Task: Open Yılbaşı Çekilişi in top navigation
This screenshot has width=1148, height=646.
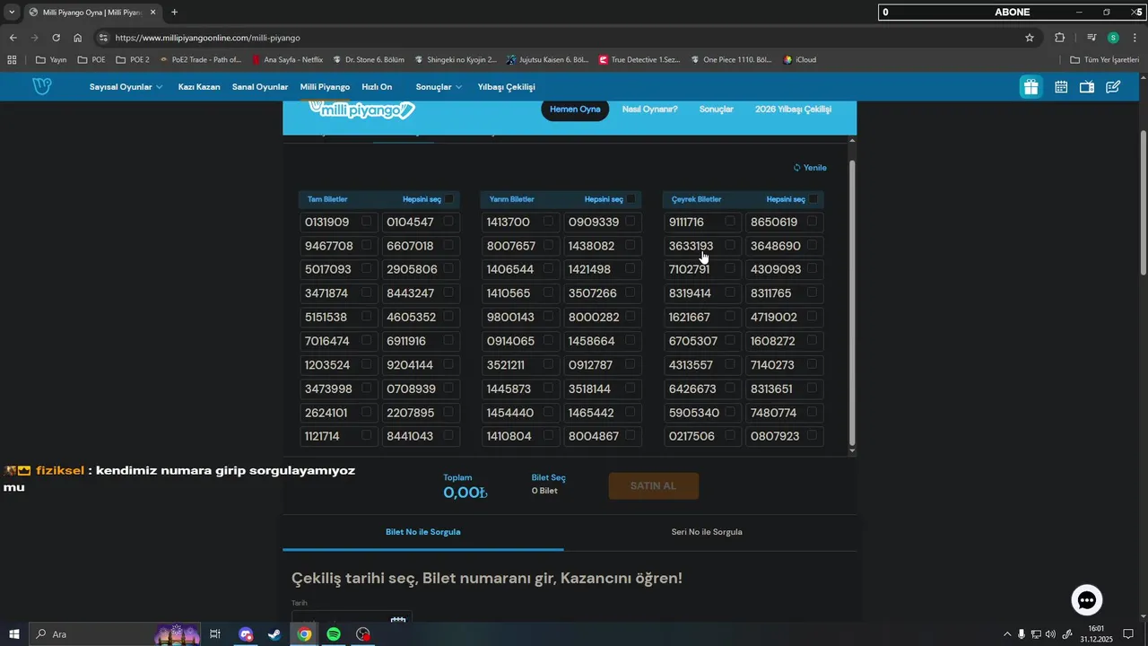Action: tap(507, 87)
